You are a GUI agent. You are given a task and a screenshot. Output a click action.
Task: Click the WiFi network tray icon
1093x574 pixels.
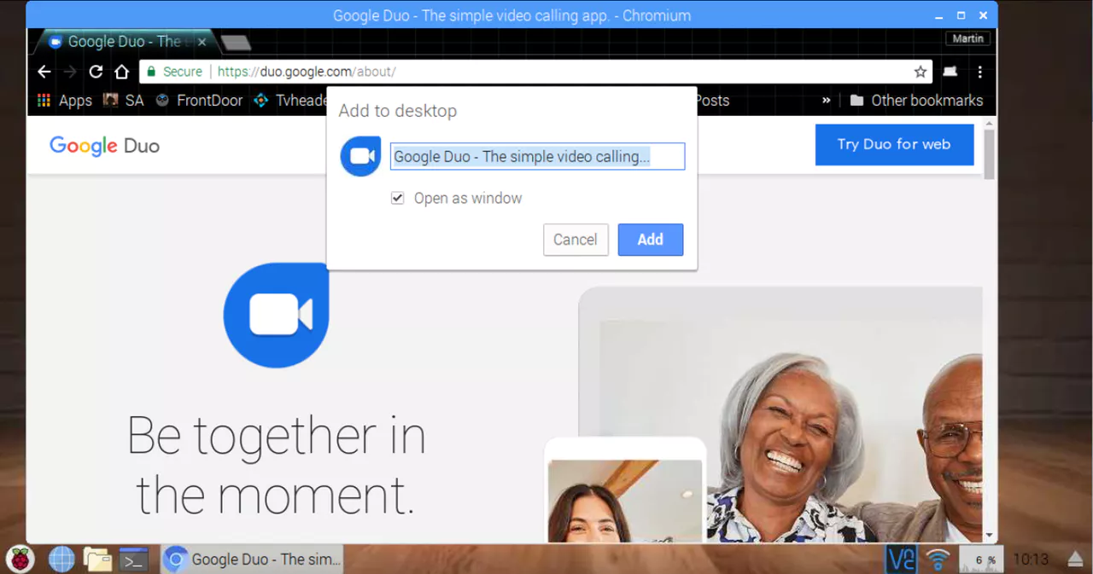point(938,560)
